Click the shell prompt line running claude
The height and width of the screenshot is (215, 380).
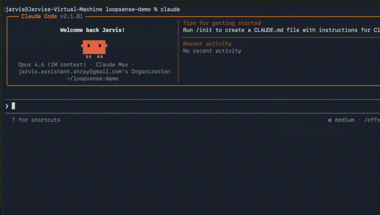click(x=93, y=9)
